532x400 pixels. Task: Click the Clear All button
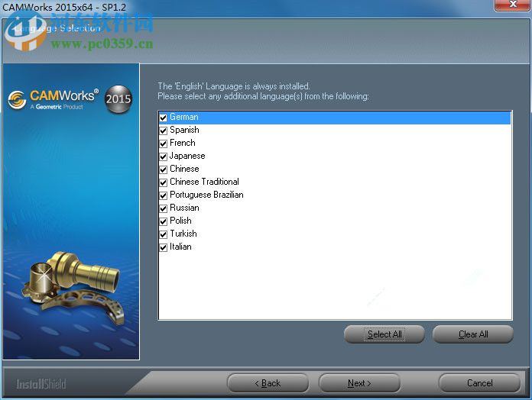tap(473, 334)
